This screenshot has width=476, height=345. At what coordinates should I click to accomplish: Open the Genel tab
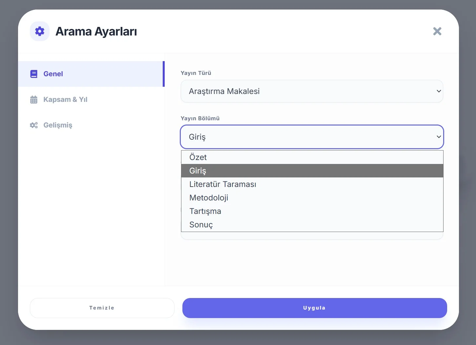point(91,74)
